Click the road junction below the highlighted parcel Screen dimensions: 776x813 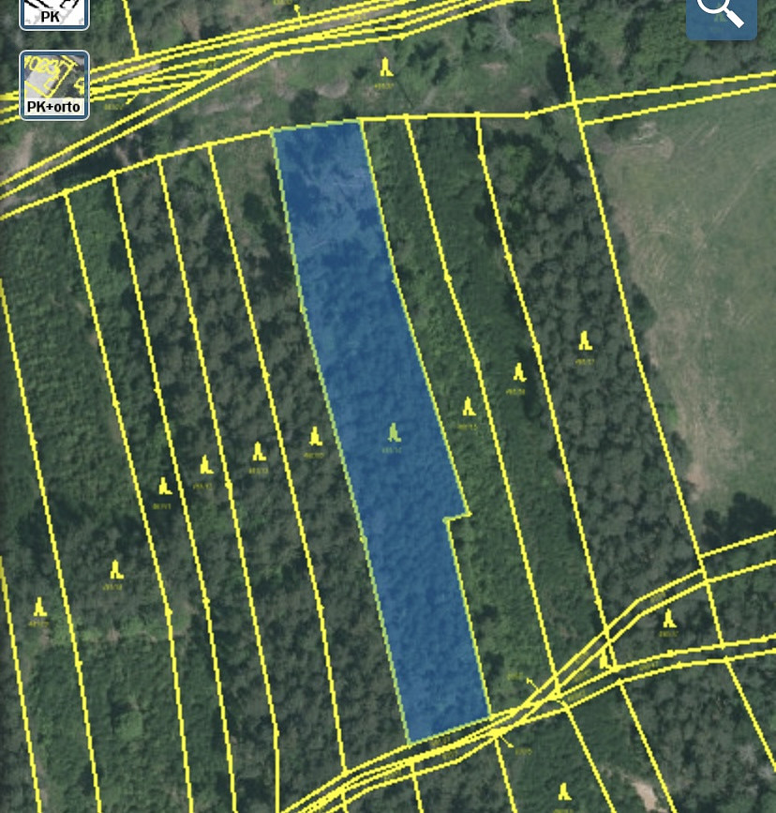[555, 695]
